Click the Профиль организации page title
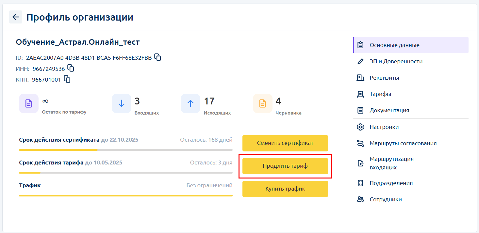Viewport: 479px width, 233px height. coord(80,17)
